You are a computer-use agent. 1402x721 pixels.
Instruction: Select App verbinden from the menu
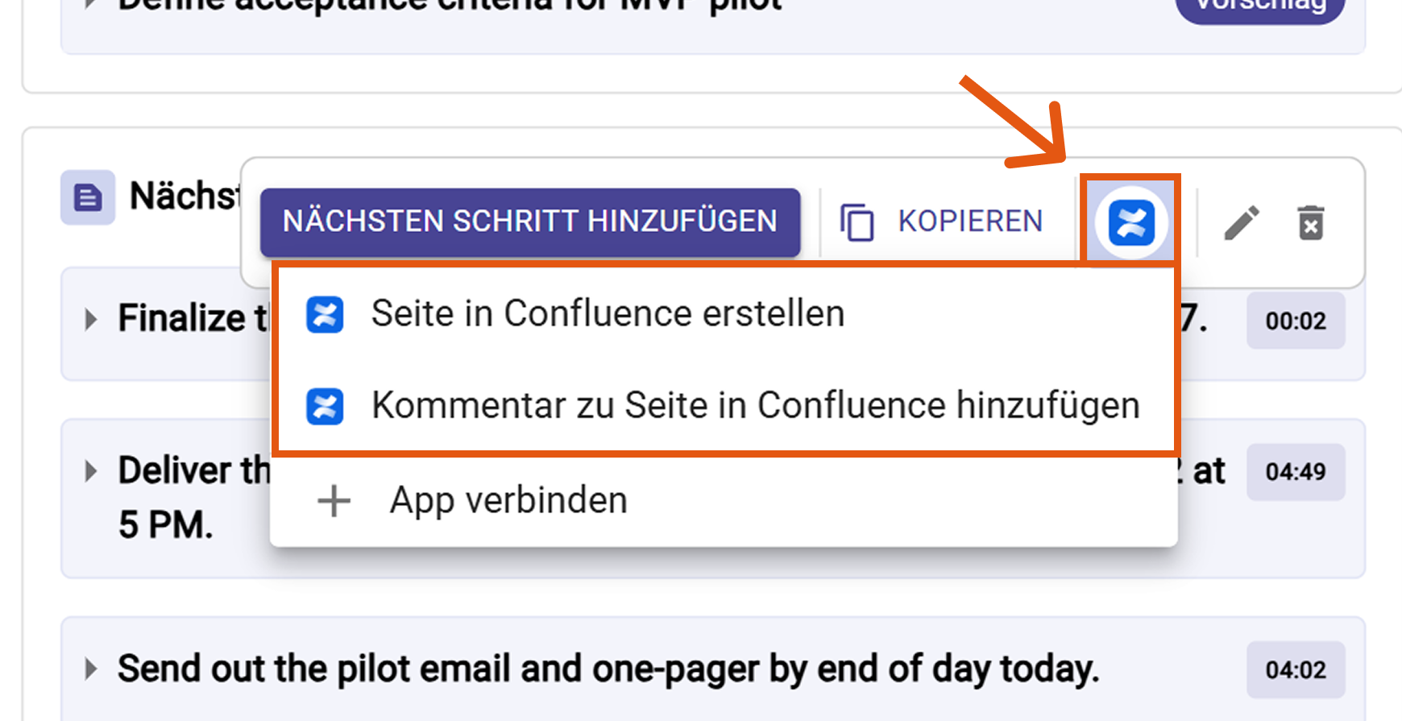coord(508,500)
